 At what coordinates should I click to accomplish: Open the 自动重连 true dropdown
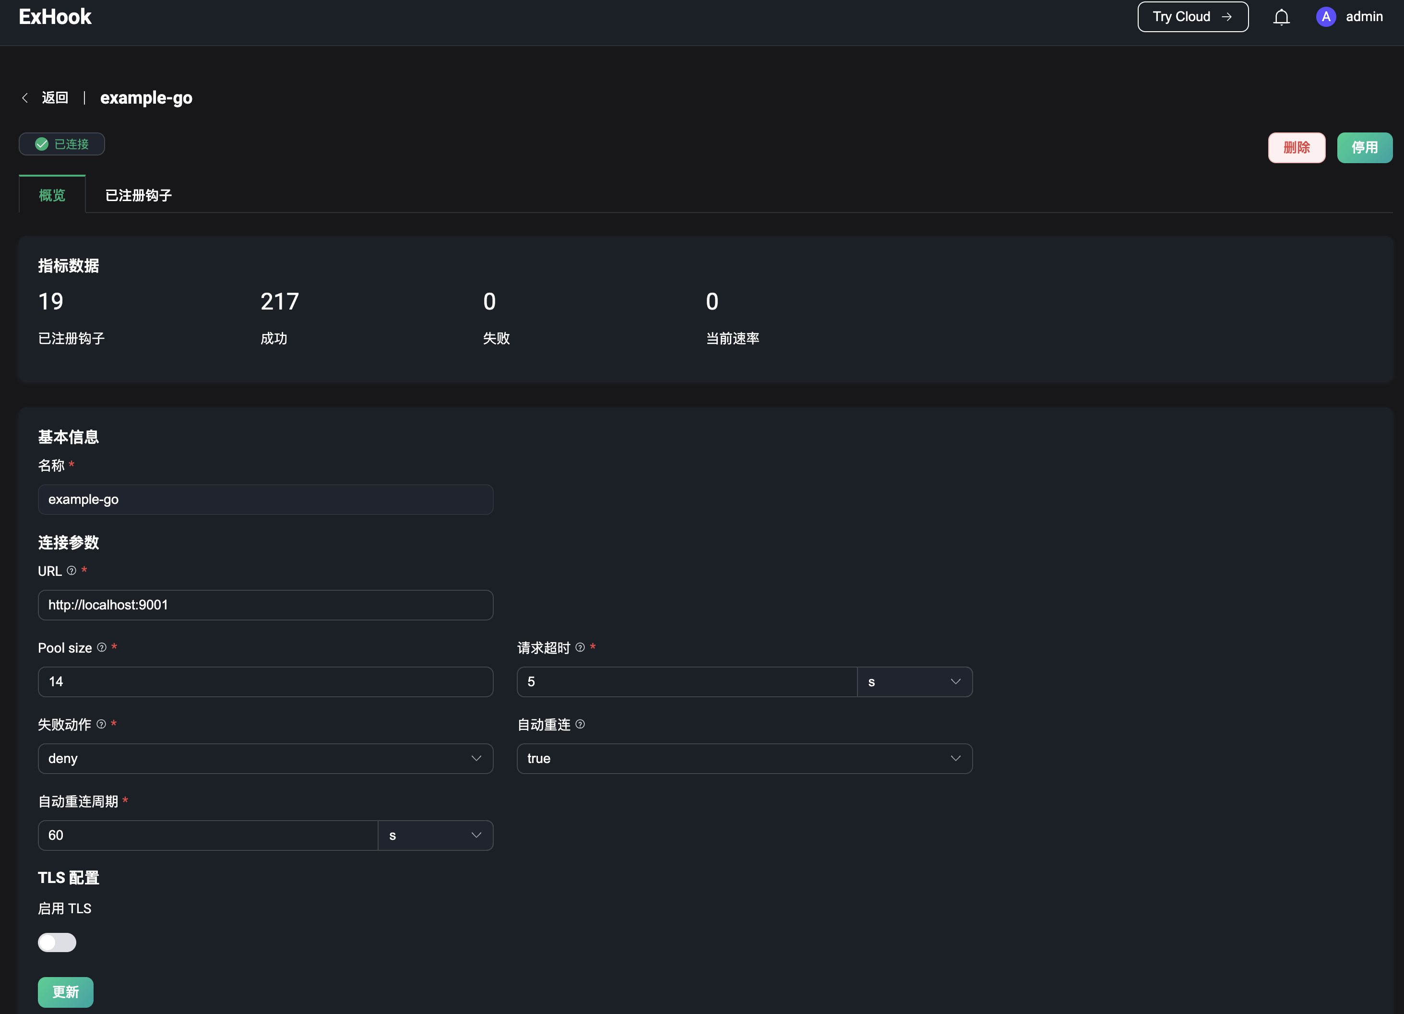tap(744, 758)
